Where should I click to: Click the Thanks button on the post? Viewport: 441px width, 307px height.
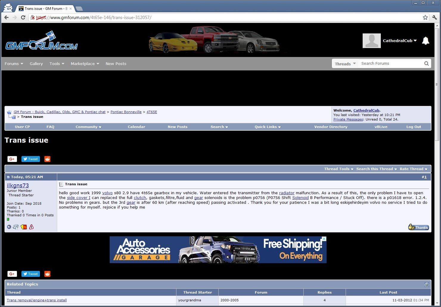tap(418, 227)
